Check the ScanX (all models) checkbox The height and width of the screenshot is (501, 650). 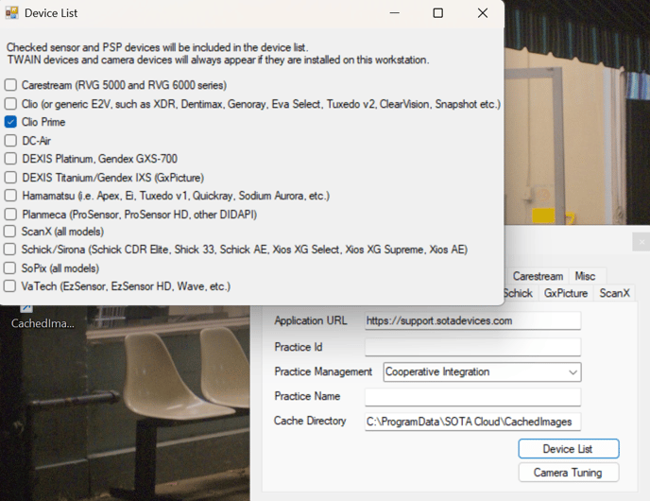coord(9,232)
